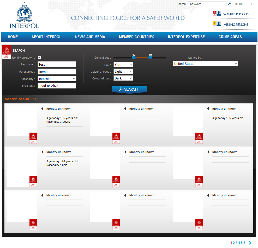Image resolution: width=258 pixels, height=248 pixels.
Task: Toggle the Identity unknown checkbox
Action: click(x=39, y=57)
